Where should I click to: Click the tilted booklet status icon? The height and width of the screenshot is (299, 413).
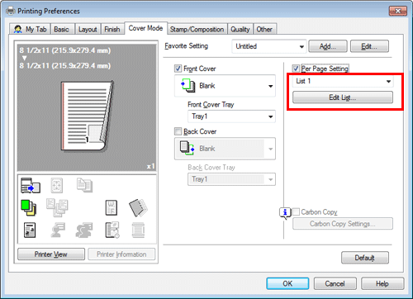click(x=138, y=207)
